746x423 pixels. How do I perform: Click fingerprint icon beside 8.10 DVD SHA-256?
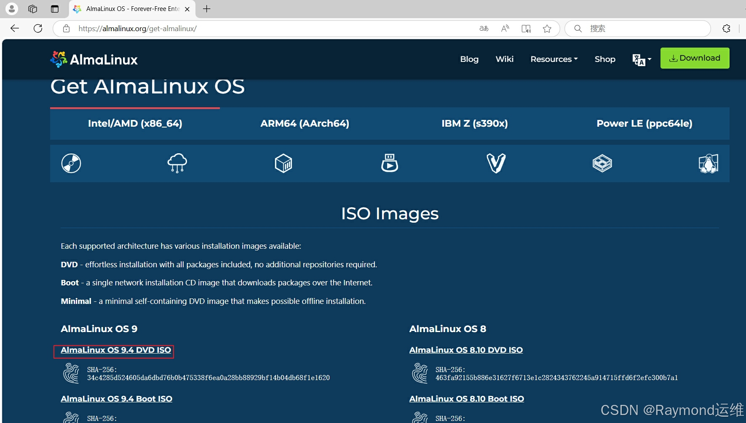(x=420, y=373)
